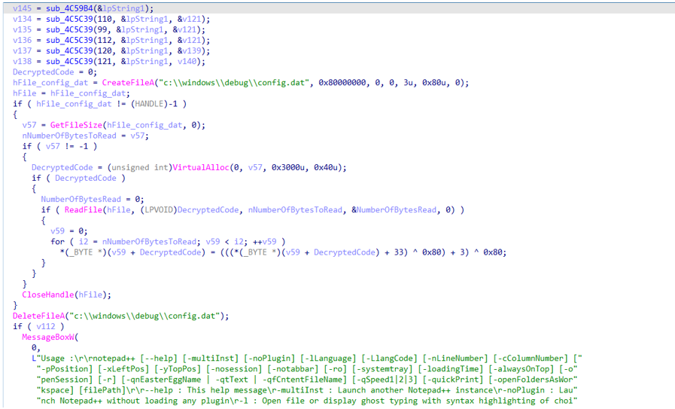675x409 pixels.
Task: Select the 'for' loop keyword
Action: coord(57,241)
